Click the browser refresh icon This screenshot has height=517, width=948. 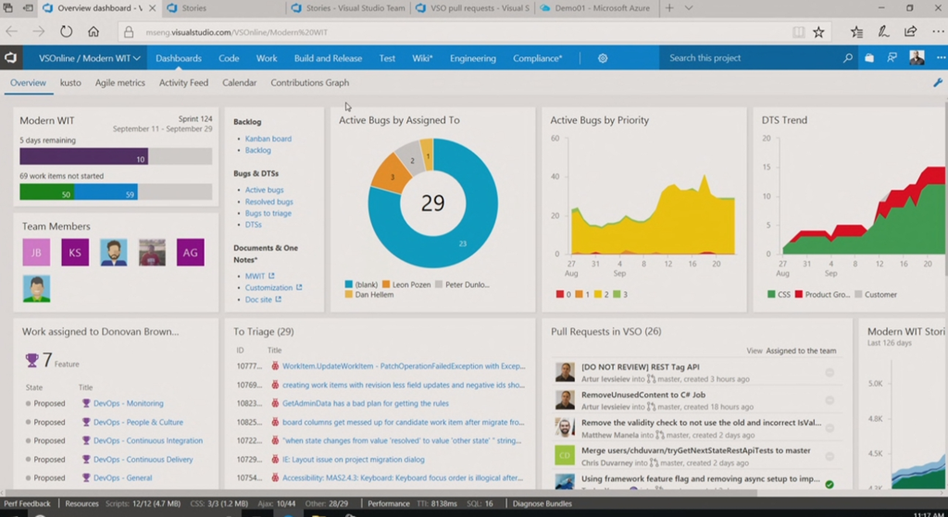click(67, 31)
